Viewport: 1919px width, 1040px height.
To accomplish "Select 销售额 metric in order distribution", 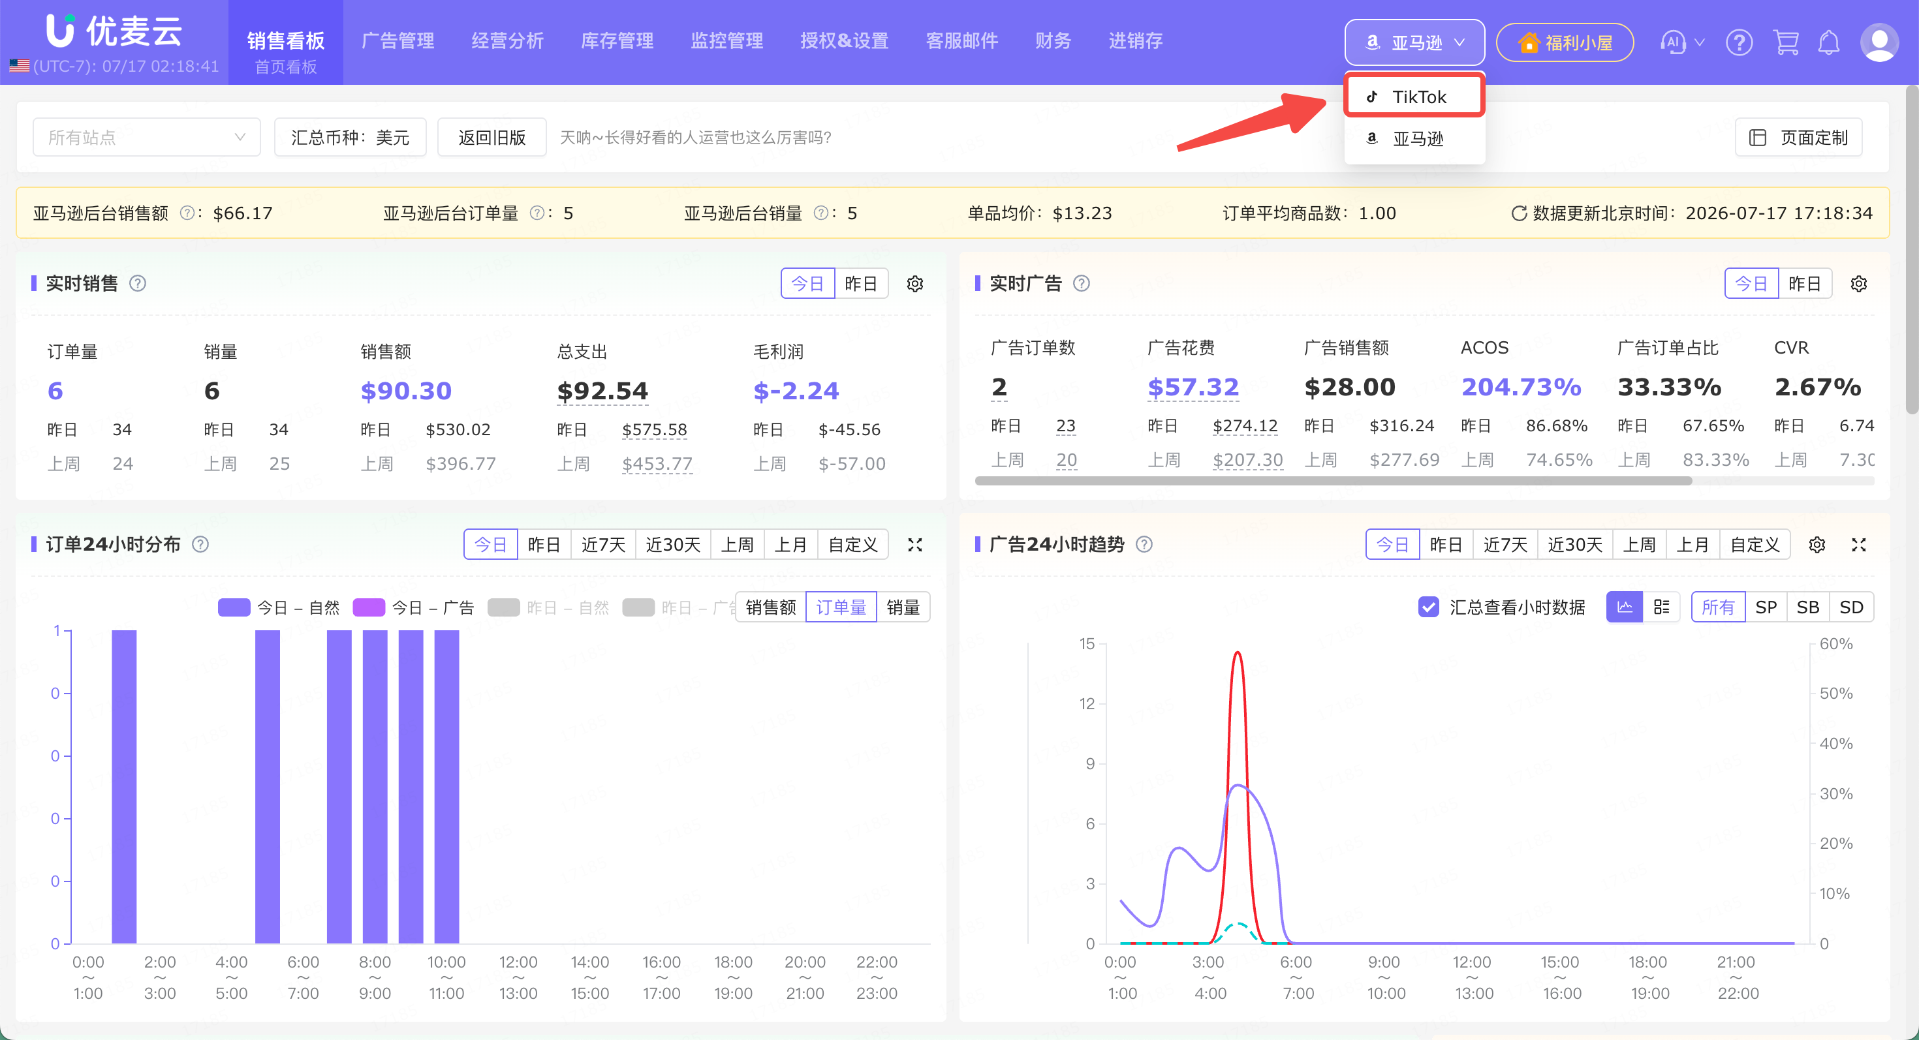I will 770,607.
